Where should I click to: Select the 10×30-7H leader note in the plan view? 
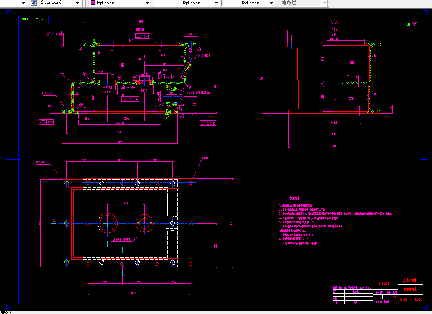click(x=42, y=162)
